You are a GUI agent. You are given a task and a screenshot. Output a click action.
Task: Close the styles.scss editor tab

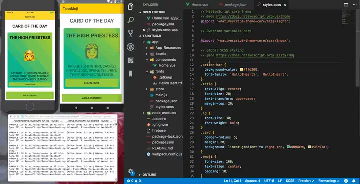[285, 5]
